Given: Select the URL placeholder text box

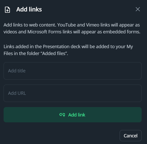Looking at the screenshot, I should 73,93.
